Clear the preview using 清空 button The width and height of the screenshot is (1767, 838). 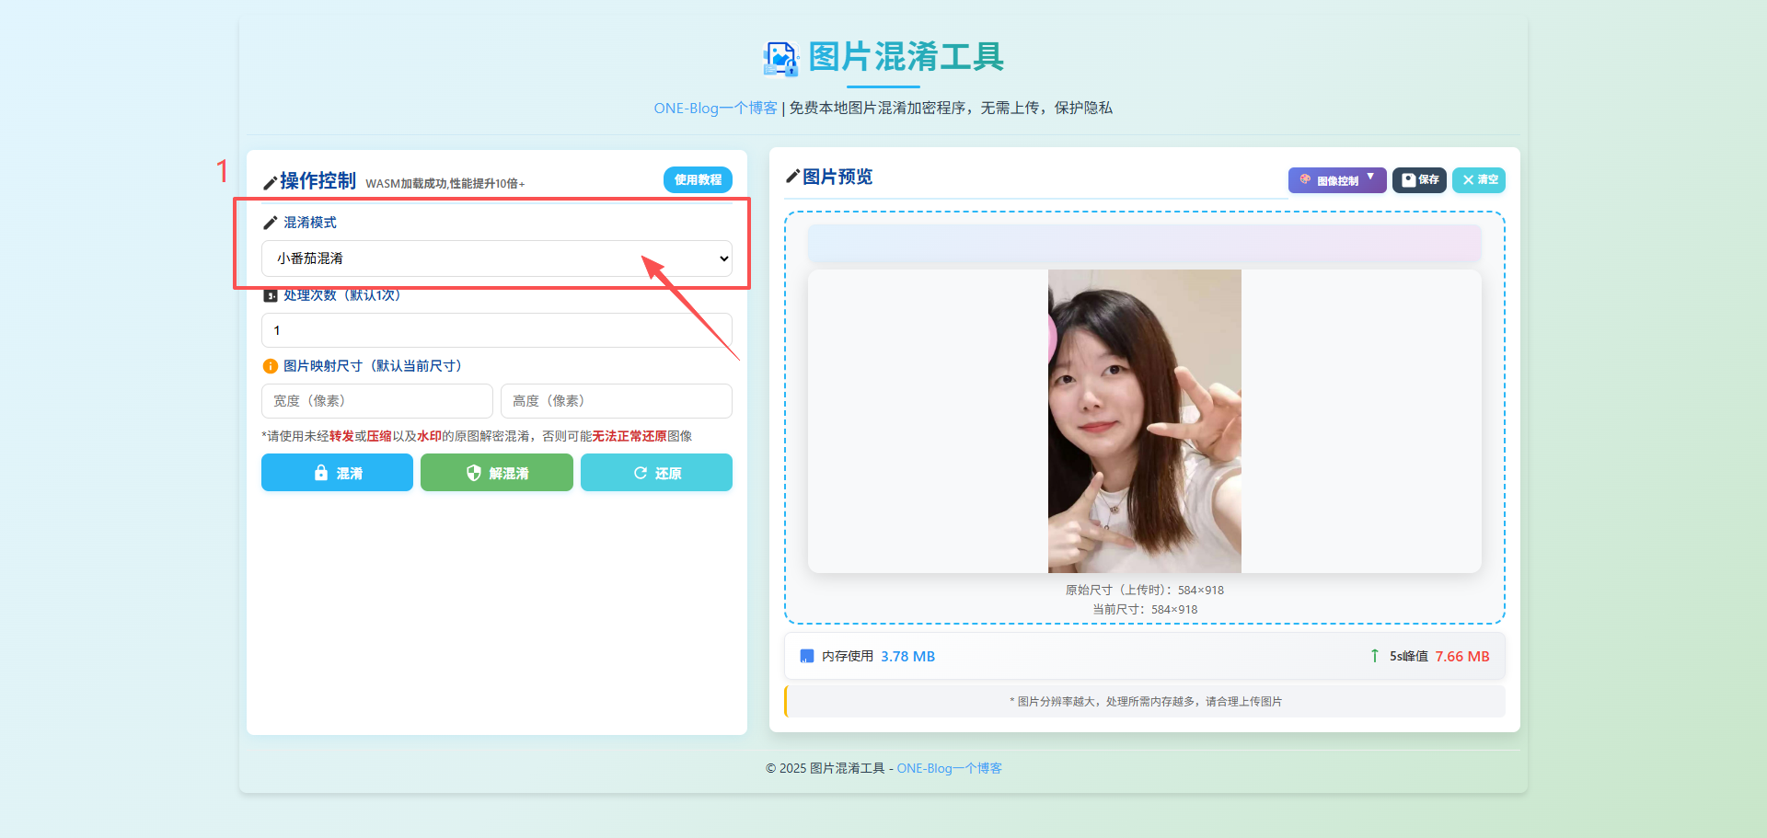[1478, 180]
